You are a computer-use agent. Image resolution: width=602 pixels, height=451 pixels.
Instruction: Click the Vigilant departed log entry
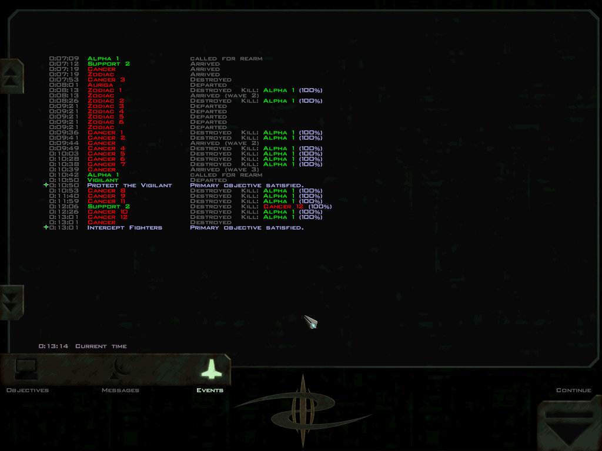click(x=103, y=180)
